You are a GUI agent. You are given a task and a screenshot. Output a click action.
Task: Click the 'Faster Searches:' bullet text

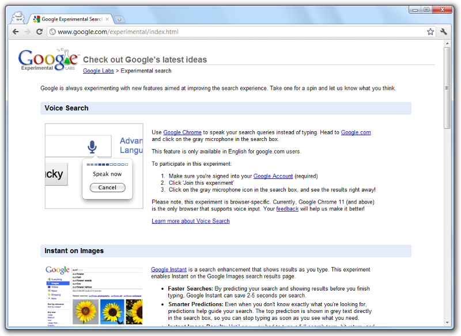coord(190,288)
